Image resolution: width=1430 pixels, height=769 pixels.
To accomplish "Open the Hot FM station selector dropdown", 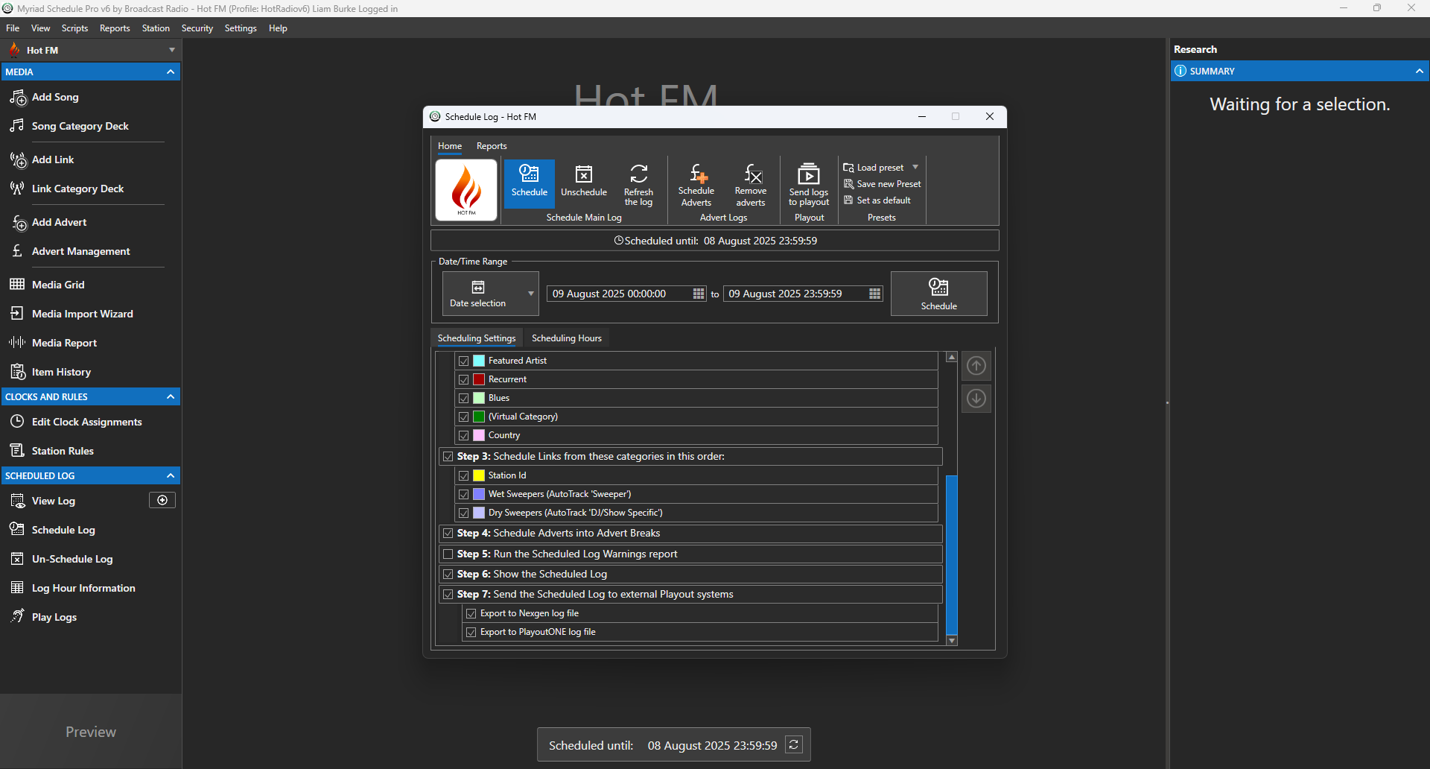I will tap(171, 49).
